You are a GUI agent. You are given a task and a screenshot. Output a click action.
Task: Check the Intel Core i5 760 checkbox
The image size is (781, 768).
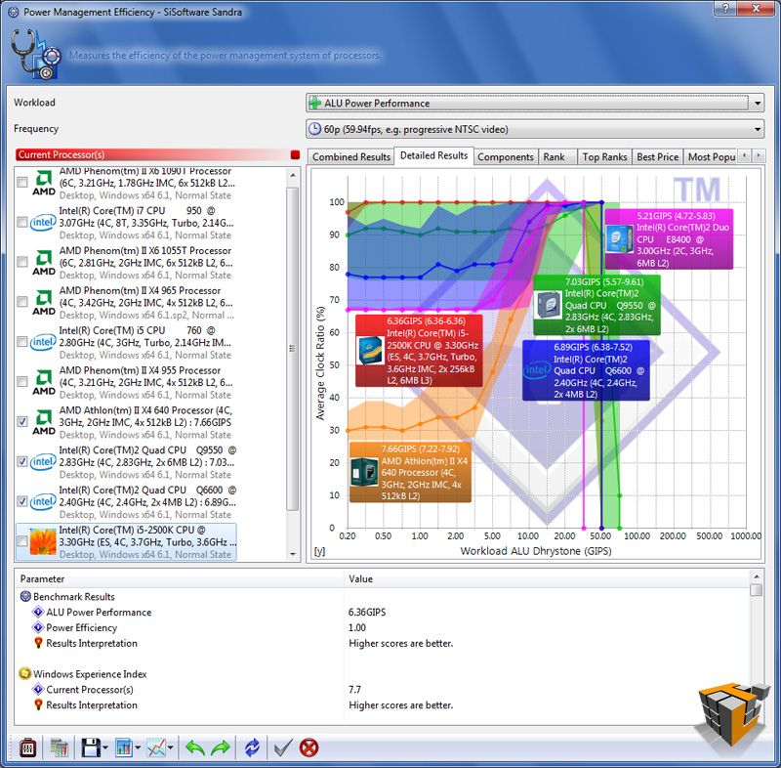(x=22, y=342)
